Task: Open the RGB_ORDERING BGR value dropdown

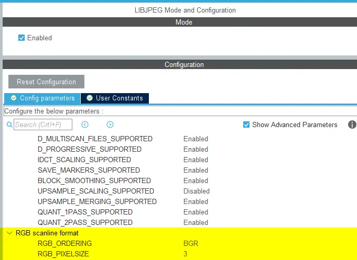Action: tap(191, 243)
